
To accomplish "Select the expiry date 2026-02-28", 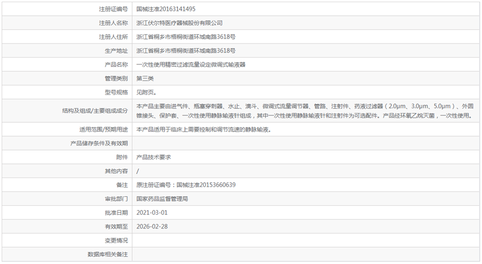I will coord(152,227).
